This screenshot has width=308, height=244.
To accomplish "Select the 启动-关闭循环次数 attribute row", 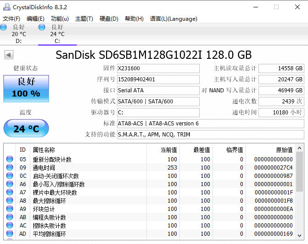I will pyautogui.click(x=150, y=176).
